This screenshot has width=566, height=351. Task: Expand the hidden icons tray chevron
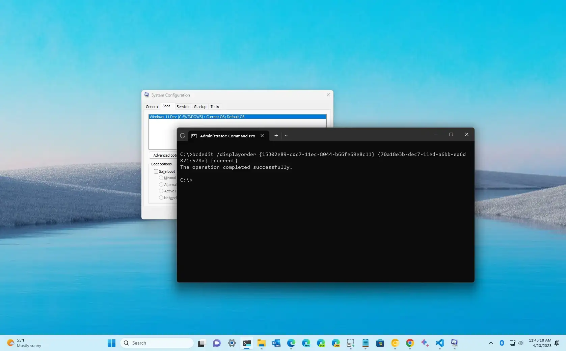click(491, 343)
